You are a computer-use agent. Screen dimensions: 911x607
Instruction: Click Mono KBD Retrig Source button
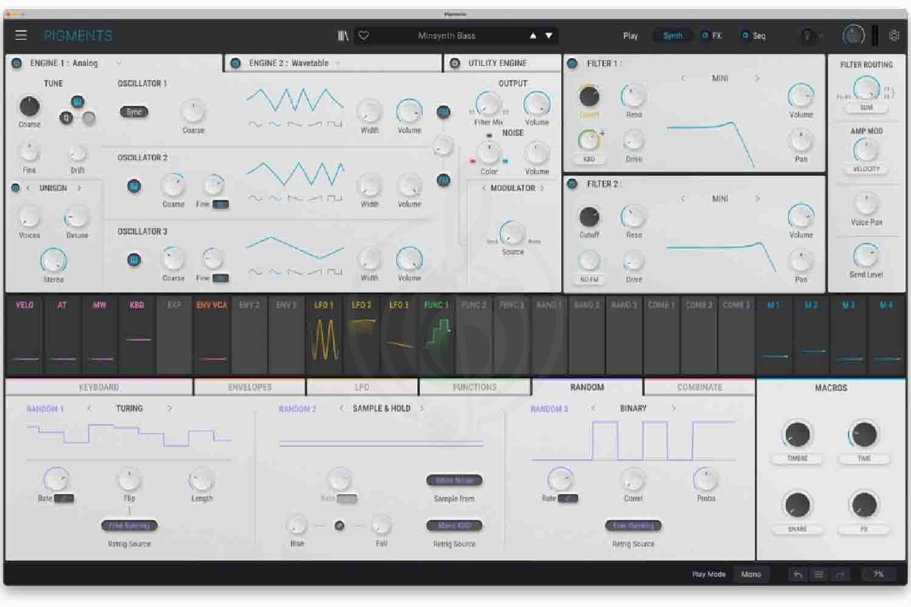(x=454, y=526)
